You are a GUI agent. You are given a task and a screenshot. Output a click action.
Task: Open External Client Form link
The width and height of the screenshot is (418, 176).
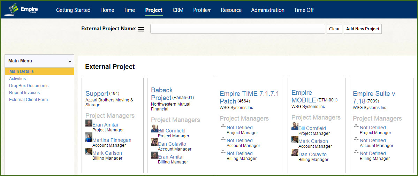tap(28, 99)
